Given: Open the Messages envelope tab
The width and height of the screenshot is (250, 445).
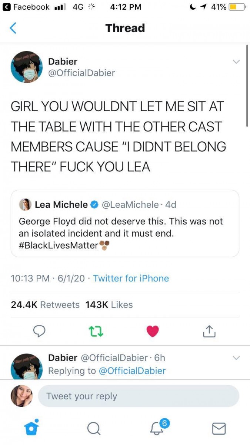Looking at the screenshot, I should tap(219, 429).
